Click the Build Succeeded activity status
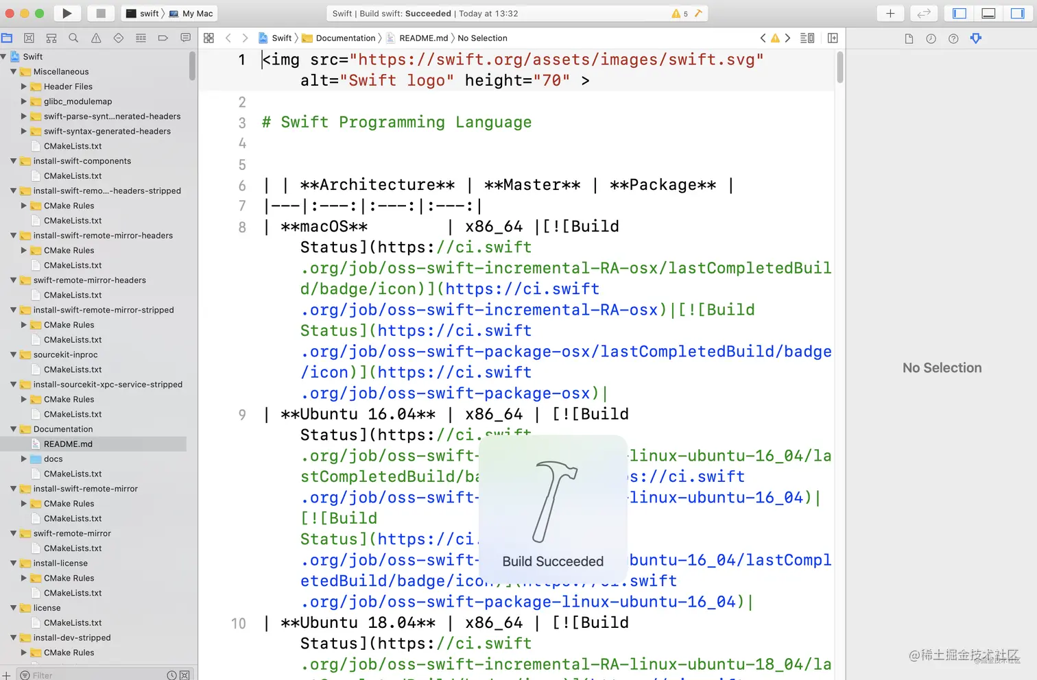 (x=425, y=14)
